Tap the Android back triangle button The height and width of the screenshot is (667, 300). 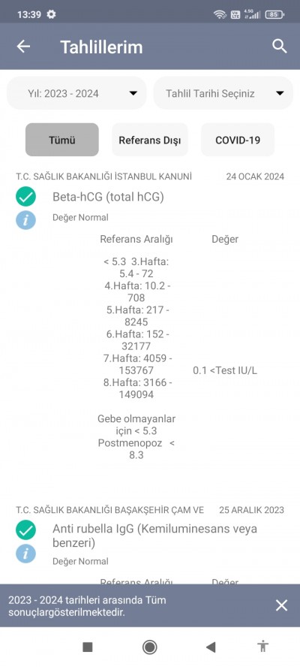[x=210, y=647]
